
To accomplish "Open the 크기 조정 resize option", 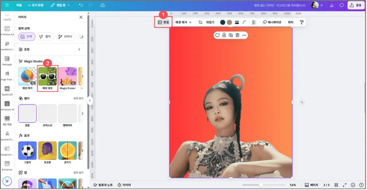I will tap(35, 5).
